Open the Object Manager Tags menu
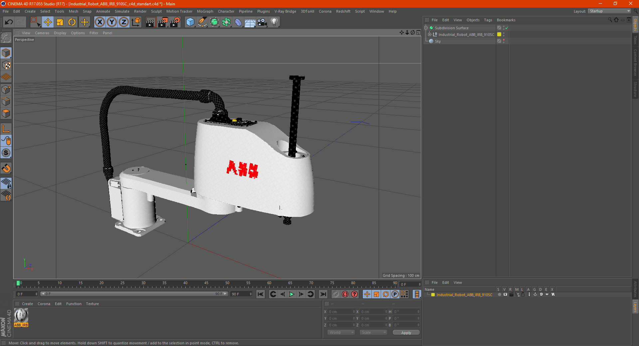Image resolution: width=639 pixels, height=346 pixels. pos(488,20)
